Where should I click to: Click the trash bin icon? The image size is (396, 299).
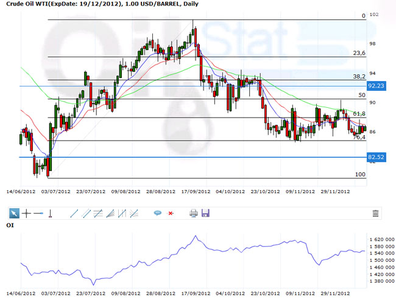(x=375, y=213)
